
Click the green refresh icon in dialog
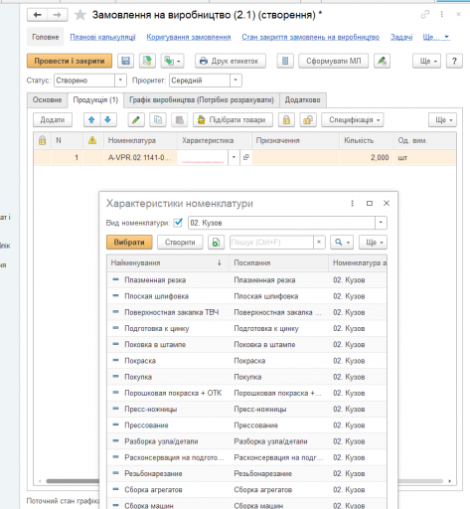point(216,243)
